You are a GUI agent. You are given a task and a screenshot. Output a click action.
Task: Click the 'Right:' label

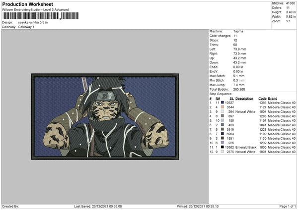click(214, 53)
